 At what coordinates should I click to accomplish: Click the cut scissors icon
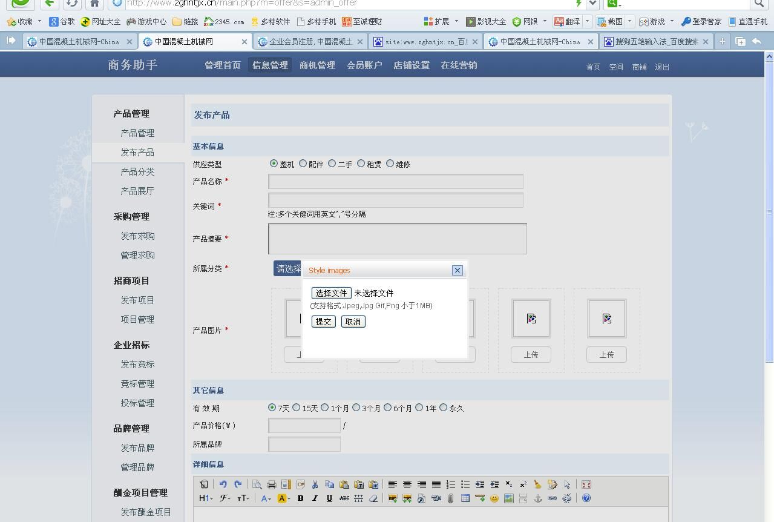click(x=315, y=484)
